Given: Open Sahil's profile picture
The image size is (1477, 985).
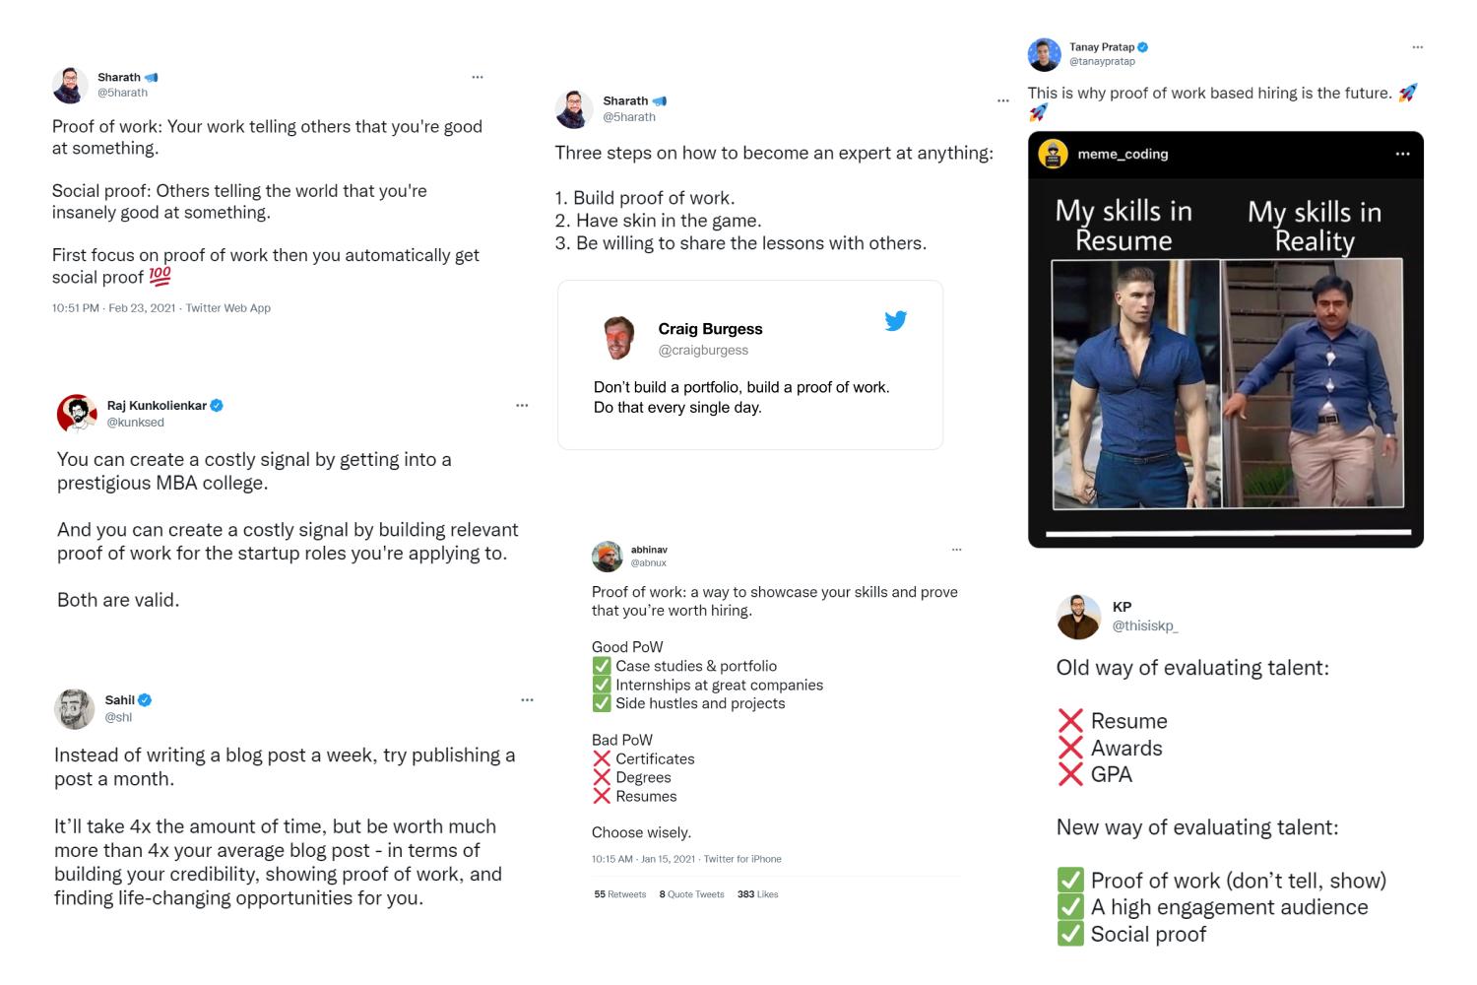Looking at the screenshot, I should point(74,708).
